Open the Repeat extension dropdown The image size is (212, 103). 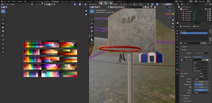(200, 68)
